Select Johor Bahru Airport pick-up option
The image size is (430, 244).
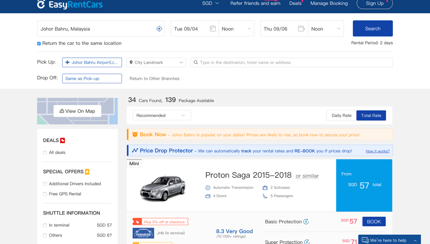click(x=92, y=63)
